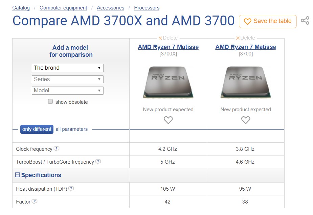Click New product expected under 3700
This screenshot has width=313, height=215.
tap(246, 110)
